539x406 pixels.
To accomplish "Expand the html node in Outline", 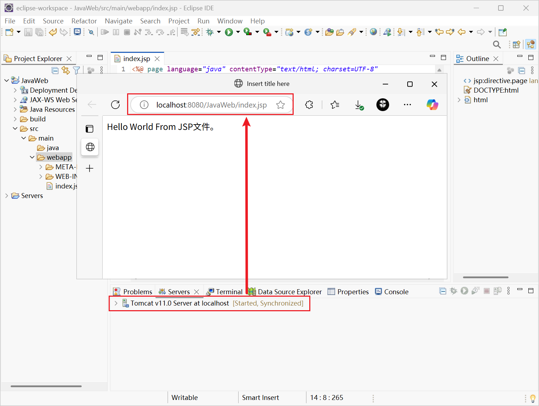I will 459,100.
